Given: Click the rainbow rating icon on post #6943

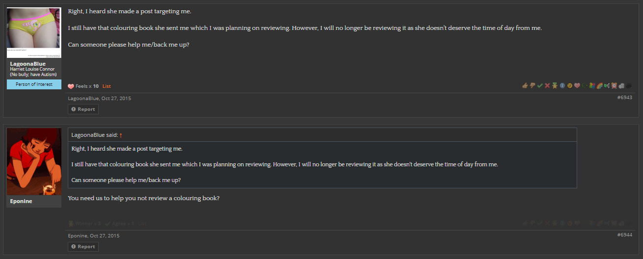Looking at the screenshot, I should tap(599, 85).
